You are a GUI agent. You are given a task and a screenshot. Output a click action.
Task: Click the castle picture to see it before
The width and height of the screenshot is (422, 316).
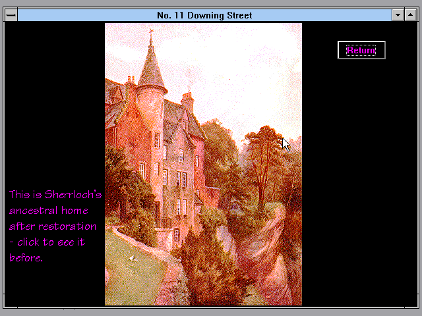pos(203,164)
